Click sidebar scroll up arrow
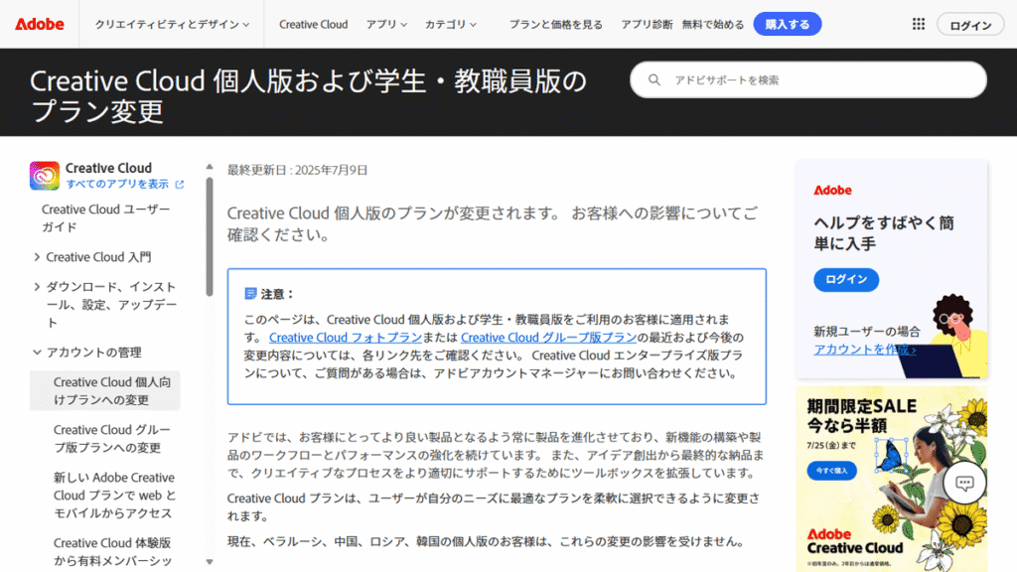This screenshot has width=1017, height=572. [x=209, y=167]
